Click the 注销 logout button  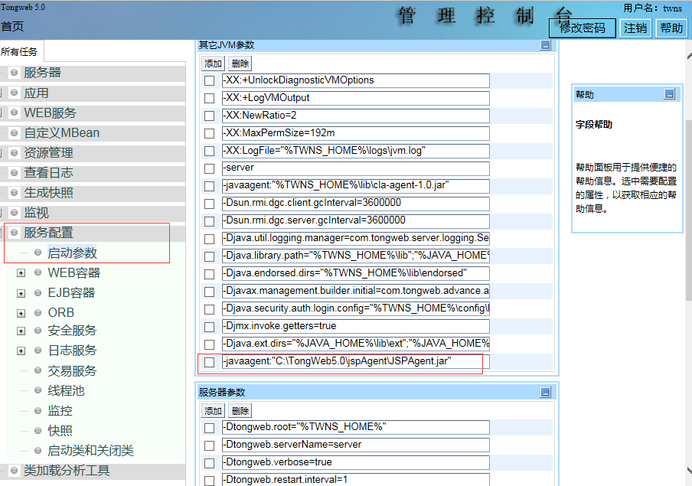tap(635, 28)
